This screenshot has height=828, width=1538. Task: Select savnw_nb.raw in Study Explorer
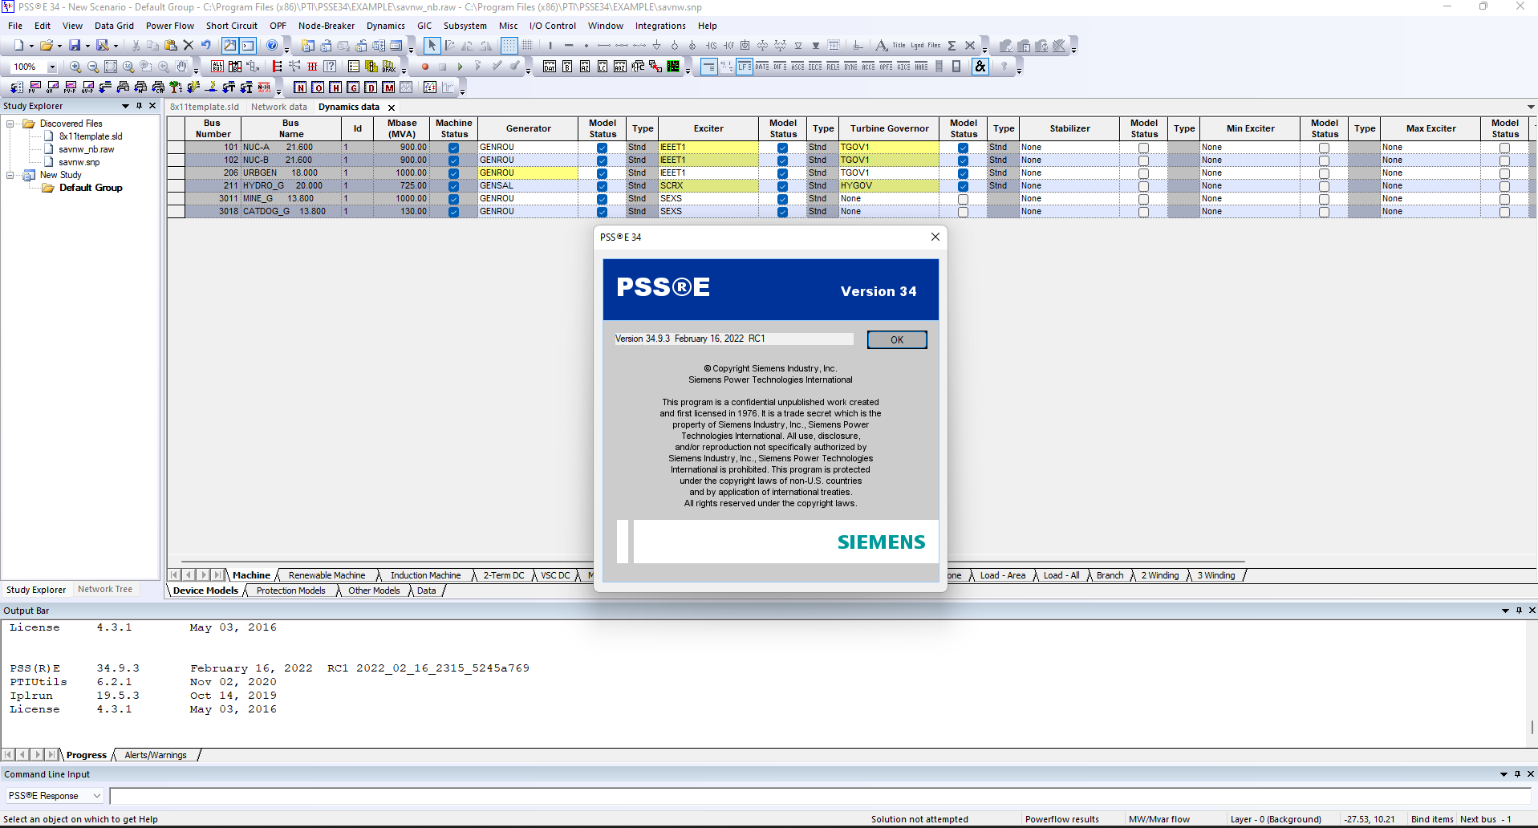(x=86, y=149)
